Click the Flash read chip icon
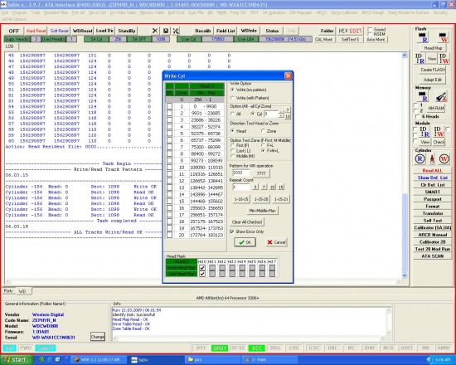The width and height of the screenshot is (456, 365). [x=422, y=37]
